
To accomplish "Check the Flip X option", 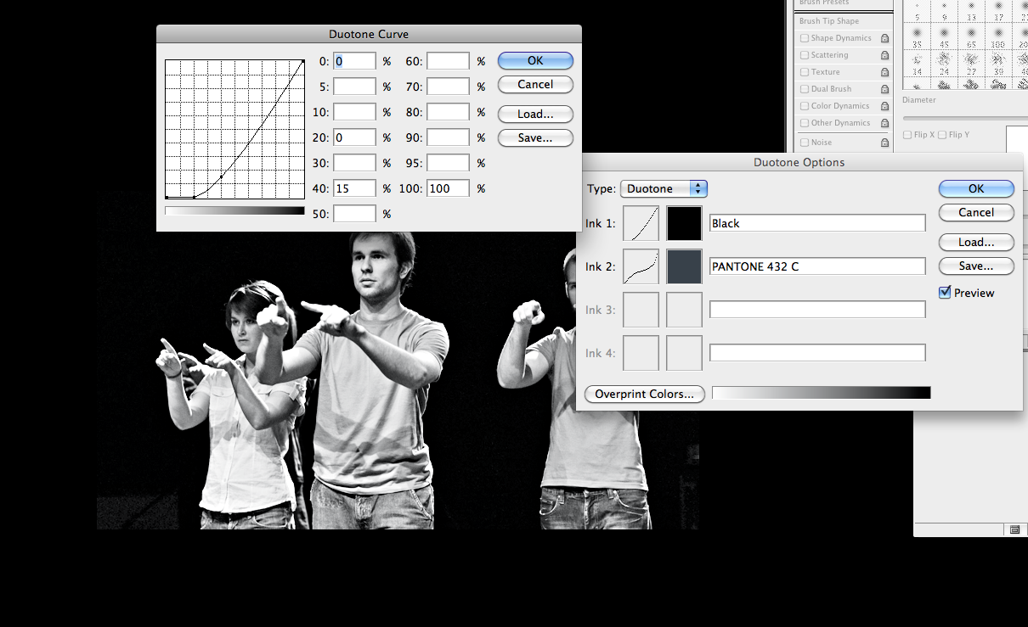I will [x=907, y=135].
